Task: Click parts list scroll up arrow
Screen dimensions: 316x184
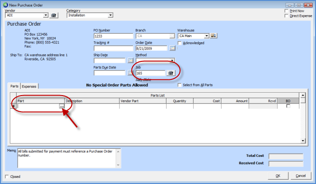Action: [303, 95]
